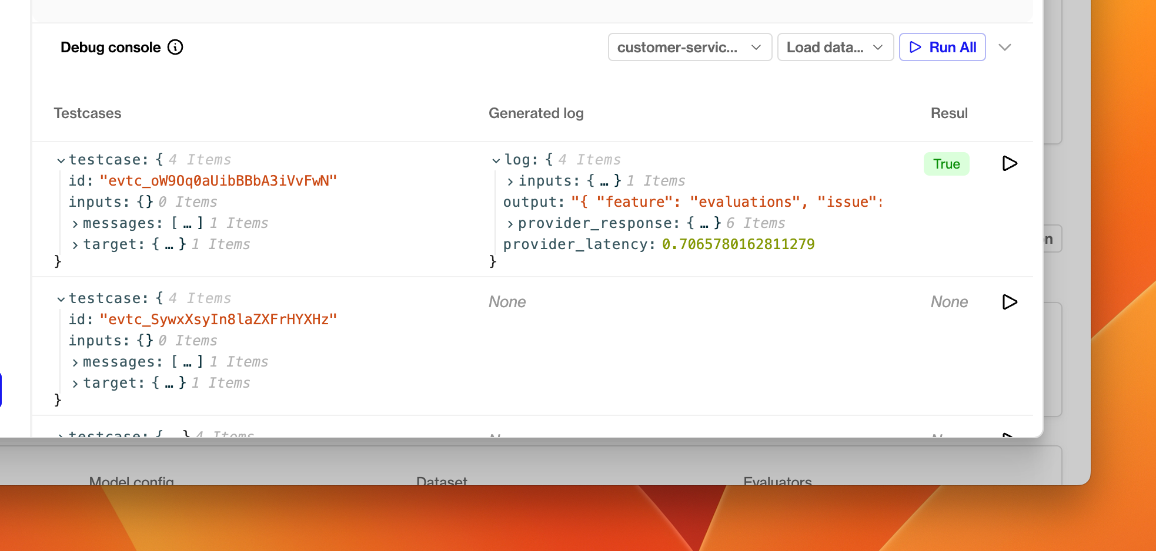The width and height of the screenshot is (1156, 551).
Task: Select id "evtc_oW9Oq0aUibBBbA3iVvFwN"
Action: coord(218,181)
